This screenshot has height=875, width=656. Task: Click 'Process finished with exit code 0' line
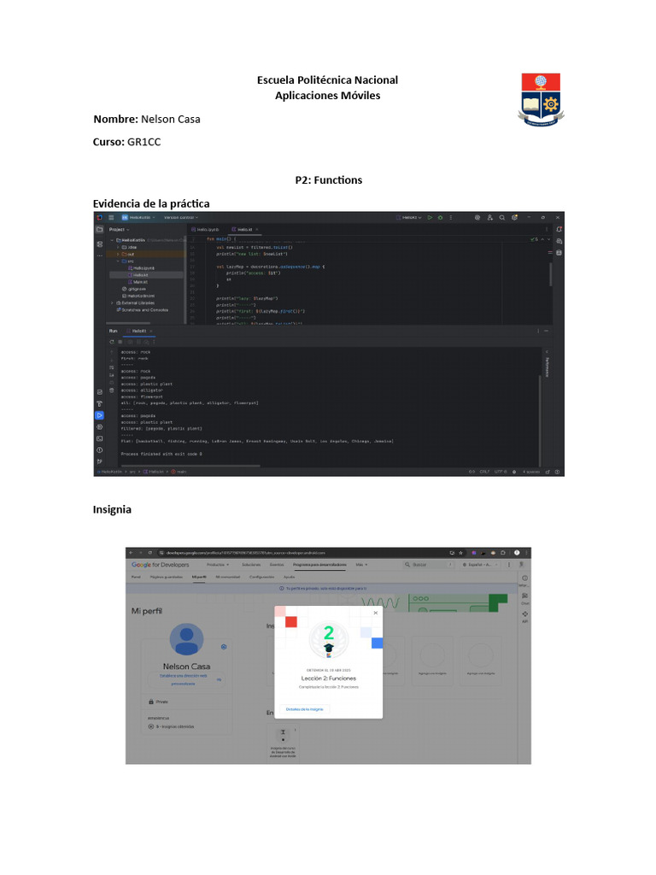coord(161,455)
